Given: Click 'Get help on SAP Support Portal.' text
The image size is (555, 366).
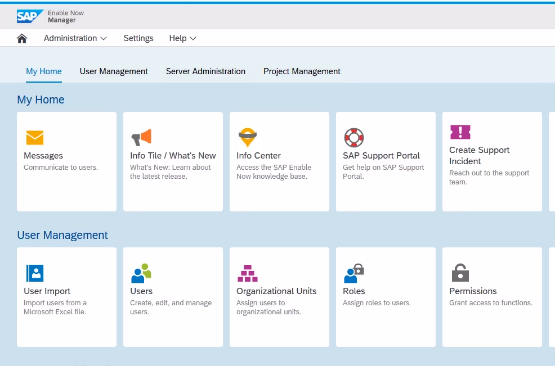Looking at the screenshot, I should pos(383,172).
